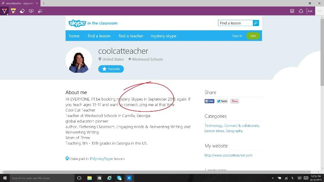Click the Favorite star button
The image size is (324, 182).
click(x=111, y=69)
